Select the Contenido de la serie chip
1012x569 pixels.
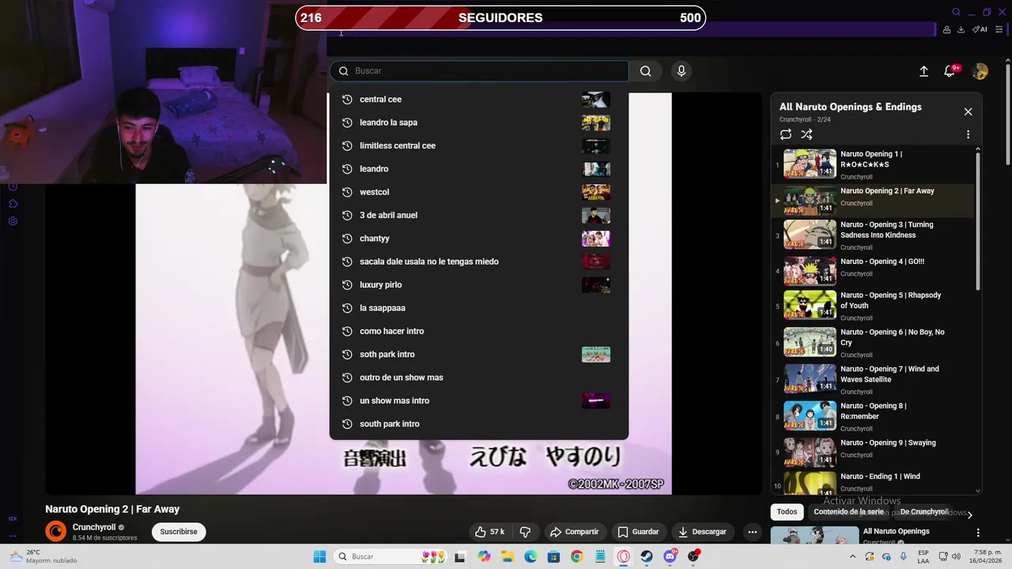(850, 512)
